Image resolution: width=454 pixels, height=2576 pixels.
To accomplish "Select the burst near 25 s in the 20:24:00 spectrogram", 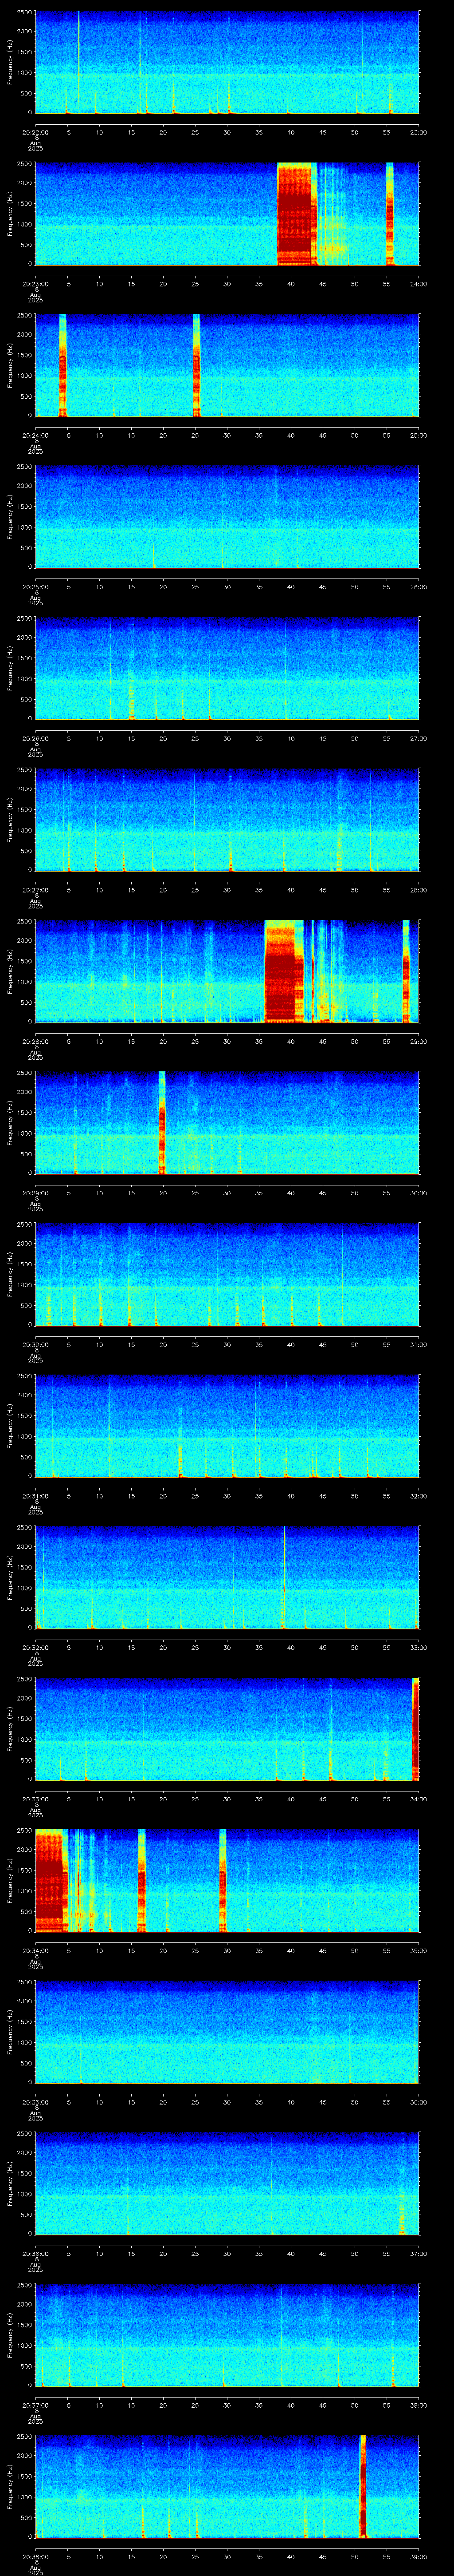I will click(x=196, y=365).
